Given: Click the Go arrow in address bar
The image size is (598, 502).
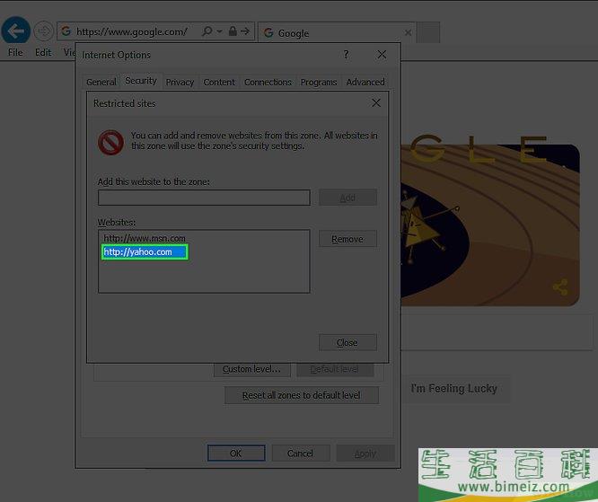Looking at the screenshot, I should coord(245,31).
